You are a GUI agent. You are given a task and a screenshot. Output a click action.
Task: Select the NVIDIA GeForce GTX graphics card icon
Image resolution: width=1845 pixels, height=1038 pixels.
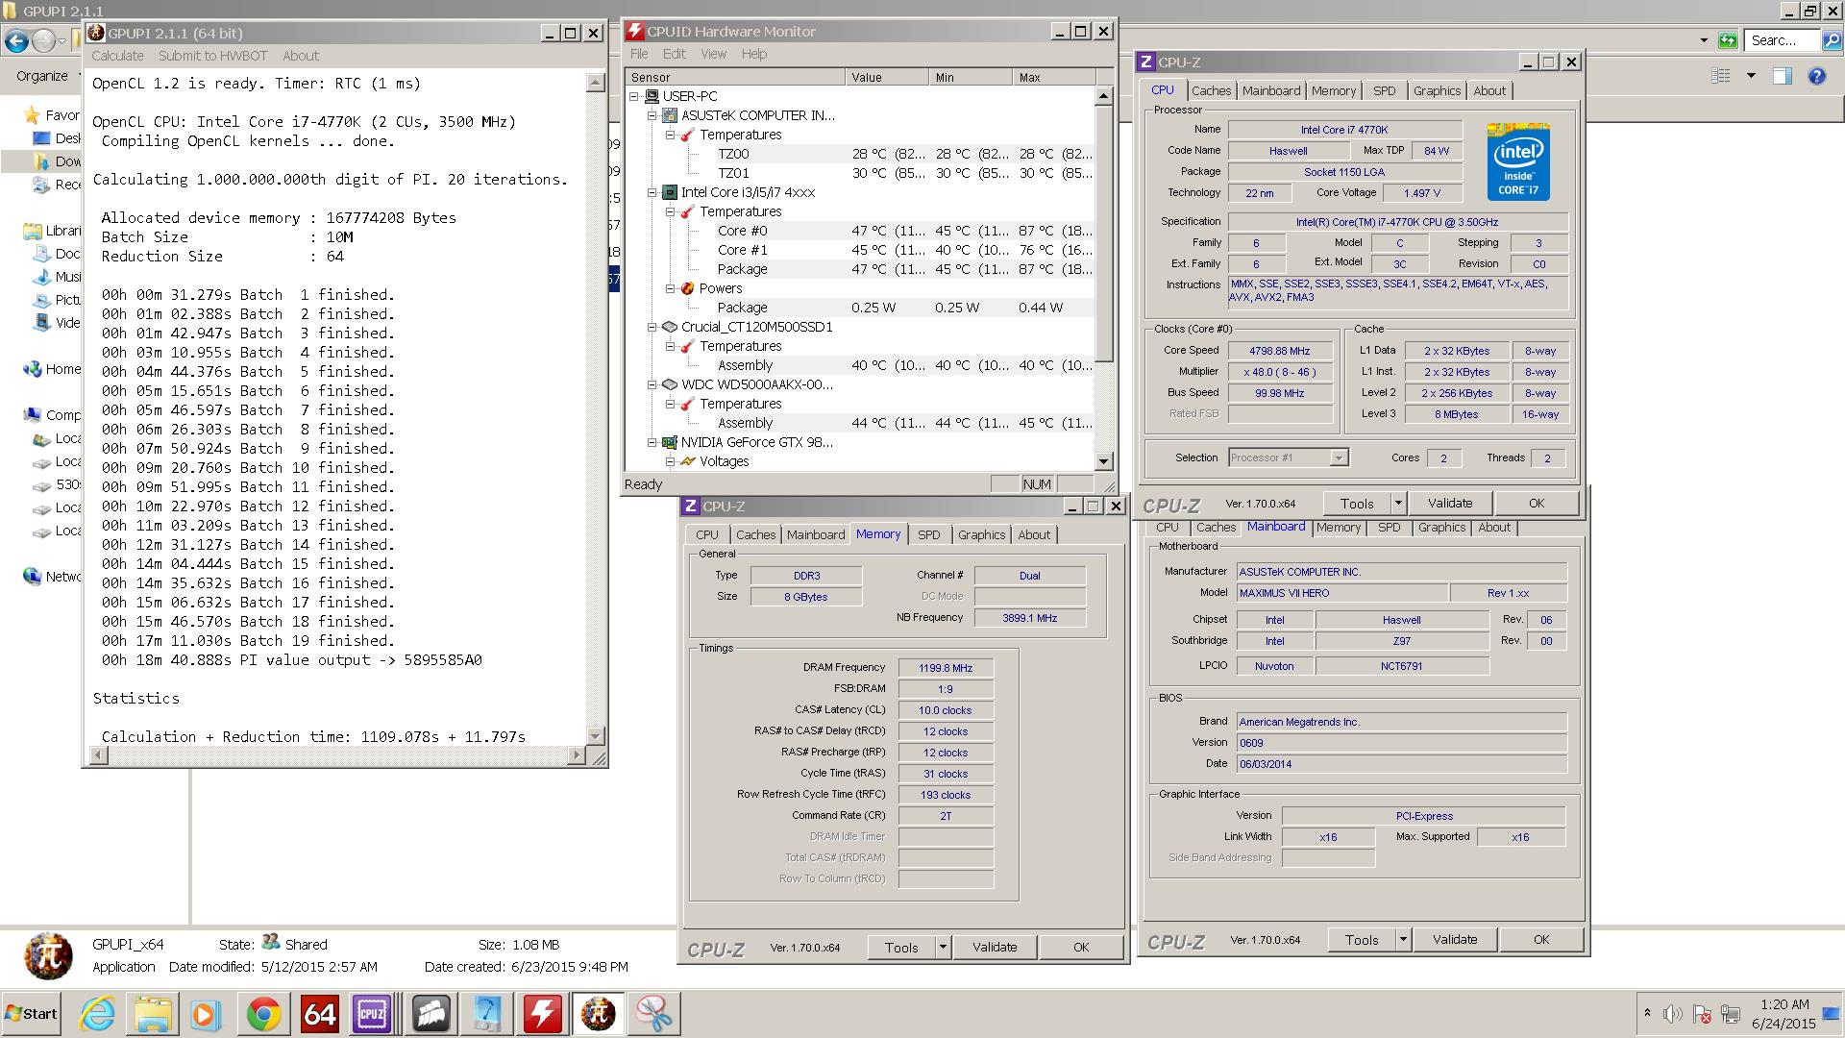tap(670, 442)
